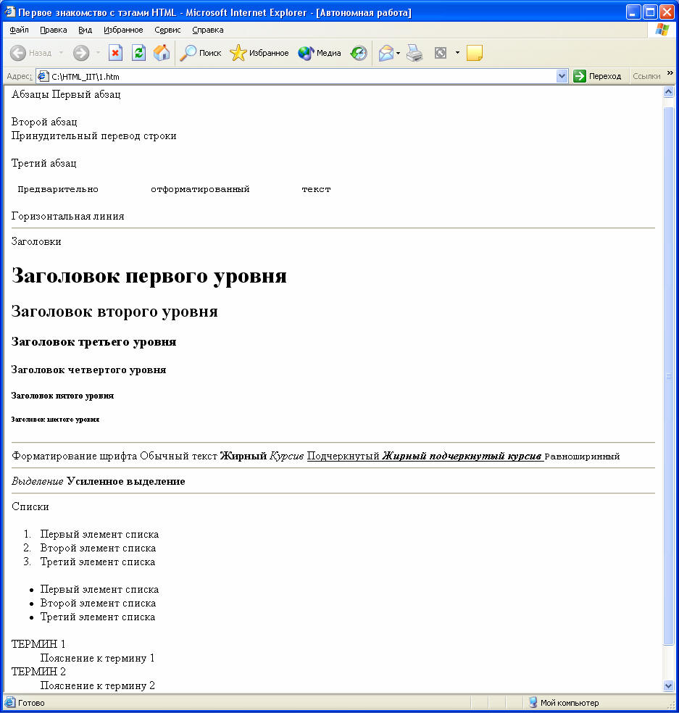Viewport: 679px width, 713px height.
Task: Expand the Edit button dropdown arrow
Action: (457, 53)
